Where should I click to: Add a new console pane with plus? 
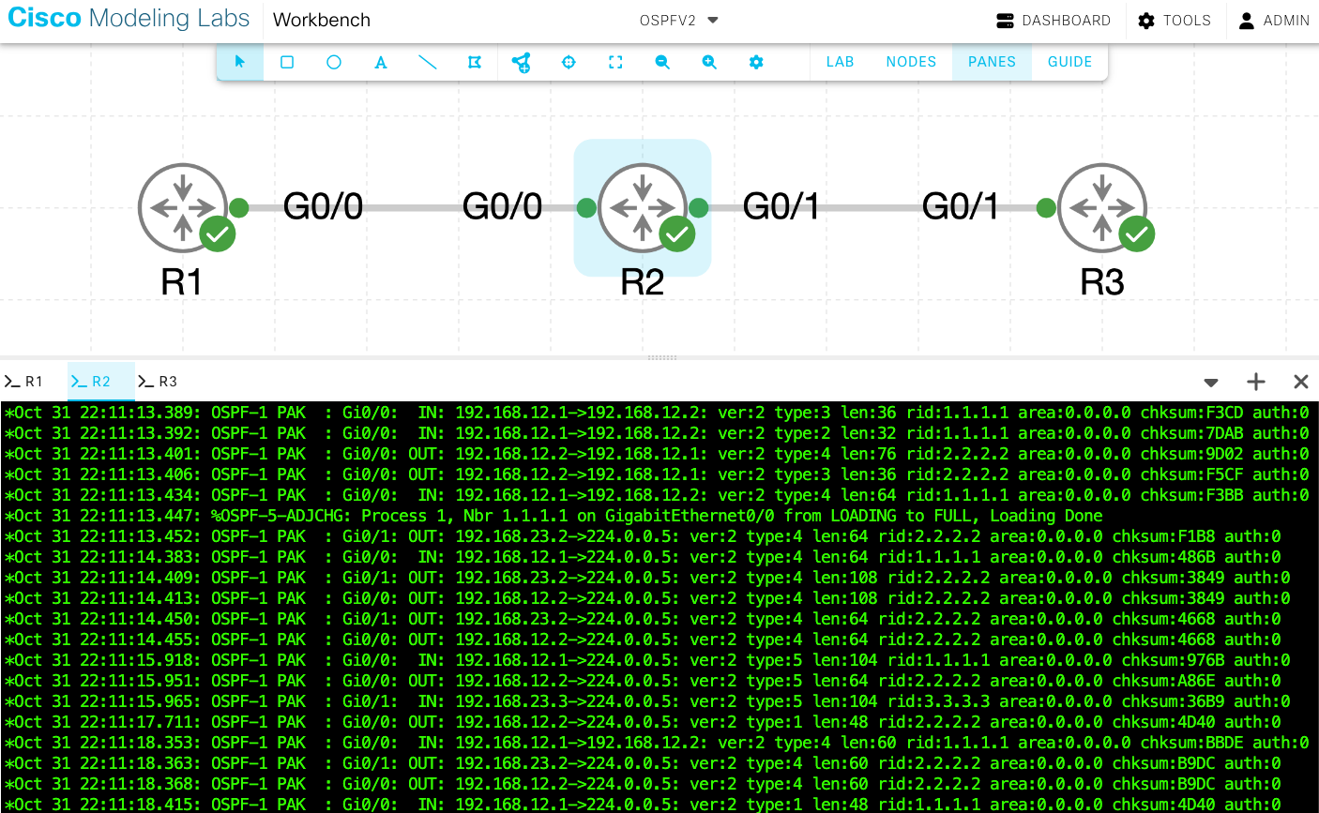(x=1256, y=382)
